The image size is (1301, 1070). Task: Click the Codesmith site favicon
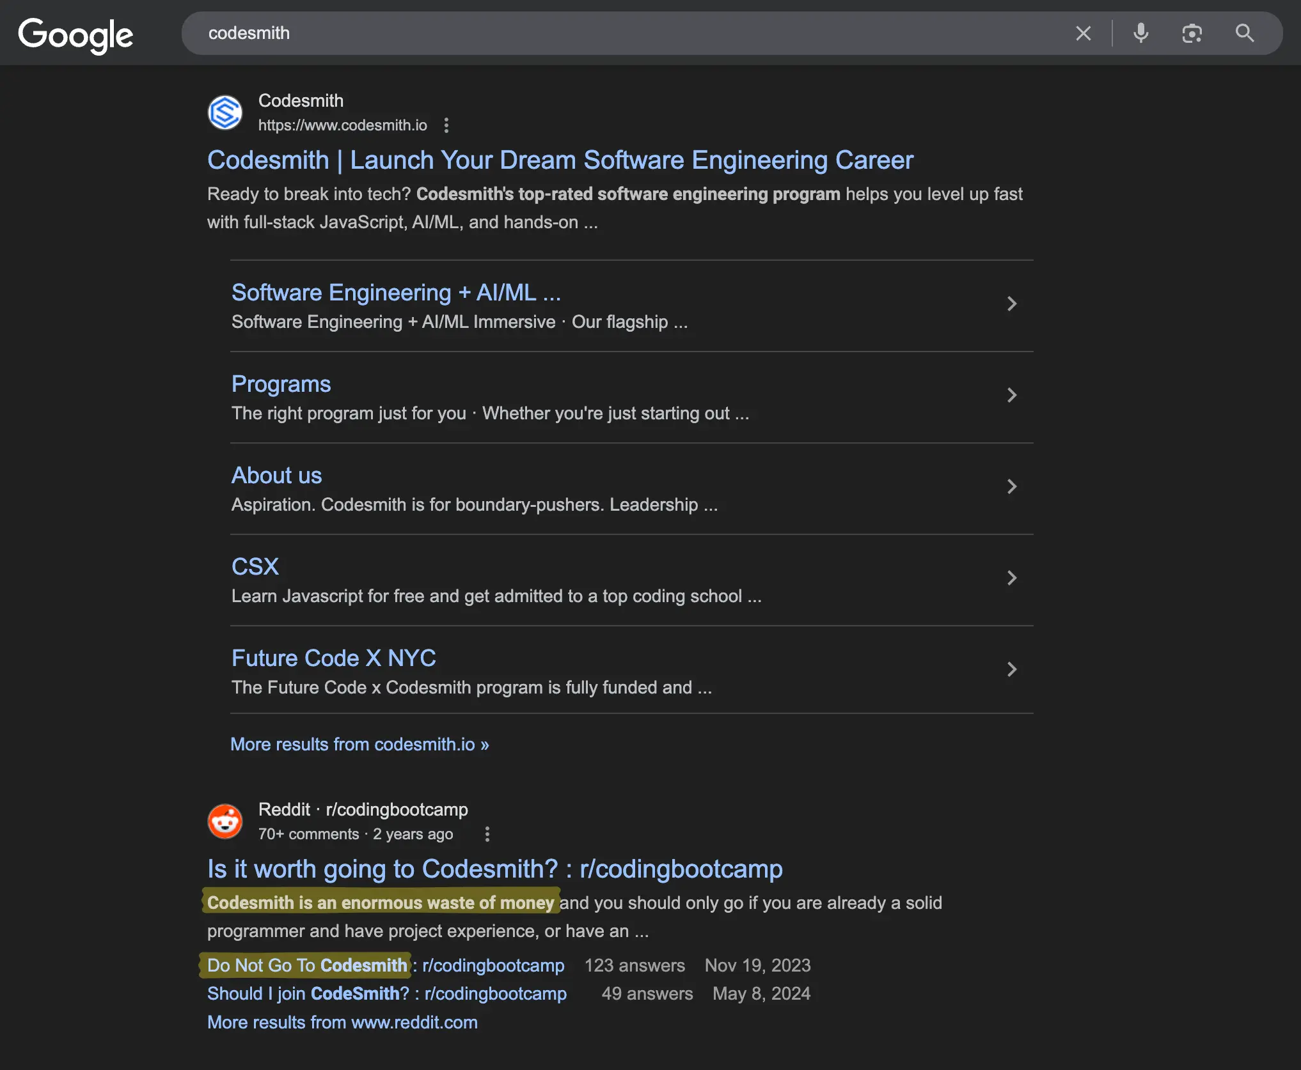click(225, 112)
